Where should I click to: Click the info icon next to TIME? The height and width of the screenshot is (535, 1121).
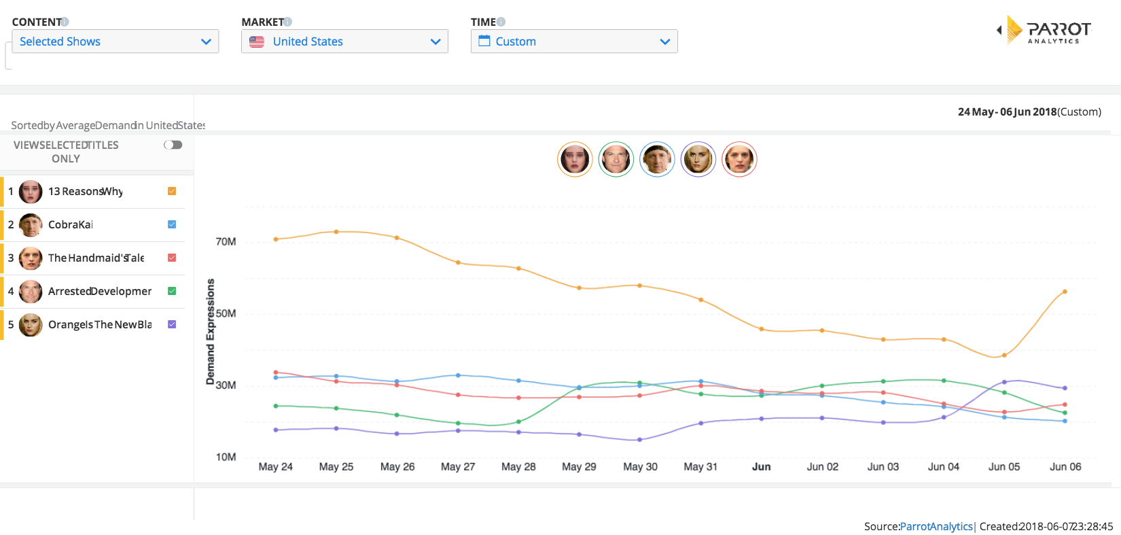click(x=501, y=22)
